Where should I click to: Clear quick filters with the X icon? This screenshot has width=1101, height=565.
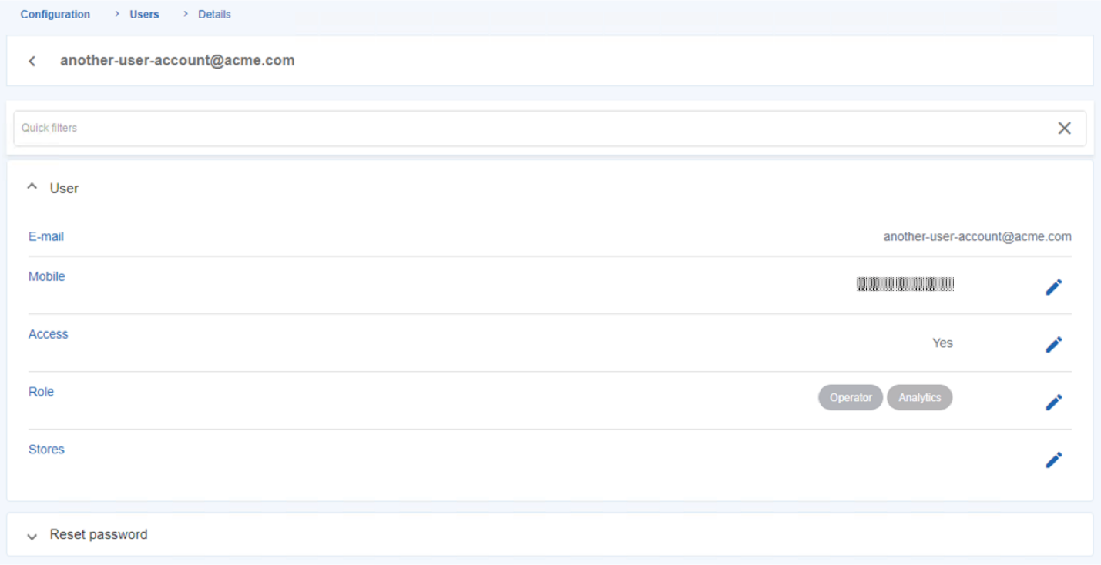[x=1064, y=129]
